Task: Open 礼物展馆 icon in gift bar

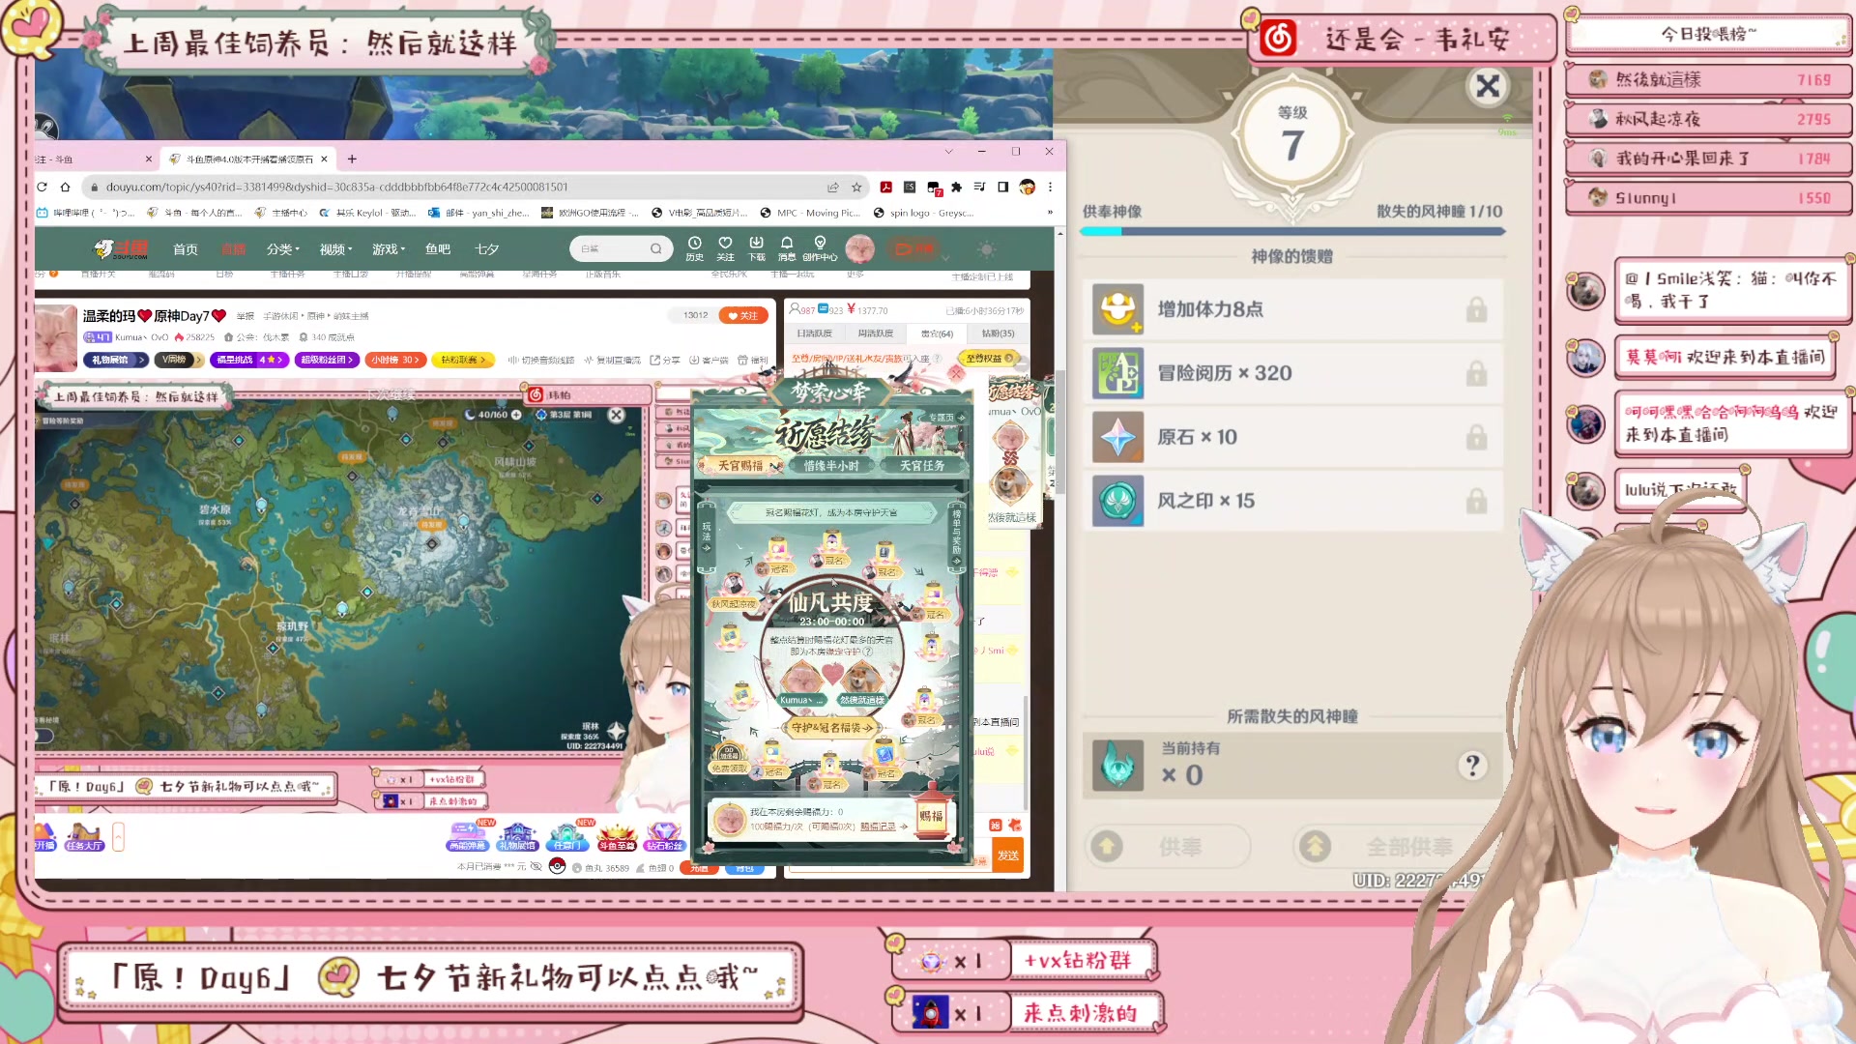Action: pos(517,836)
